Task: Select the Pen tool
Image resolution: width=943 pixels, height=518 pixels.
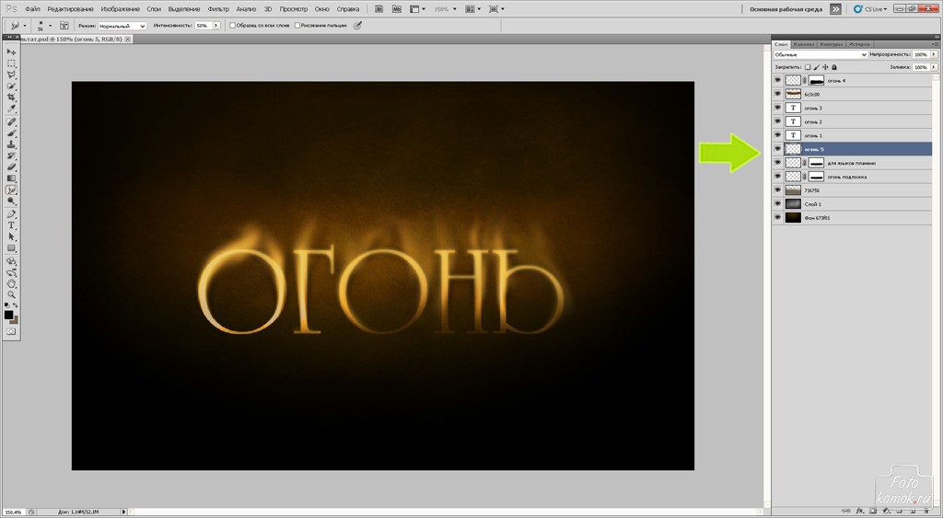Action: 11,214
